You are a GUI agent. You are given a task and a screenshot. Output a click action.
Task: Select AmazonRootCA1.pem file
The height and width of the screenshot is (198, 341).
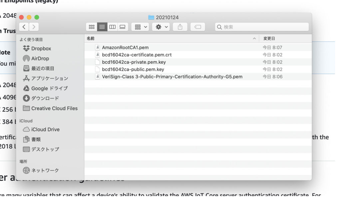[x=125, y=48]
